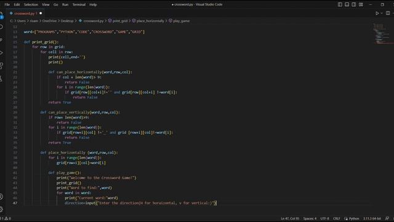This screenshot has width=394, height=222.
Task: Open Manage gear icon in activity bar
Action: coord(1,209)
